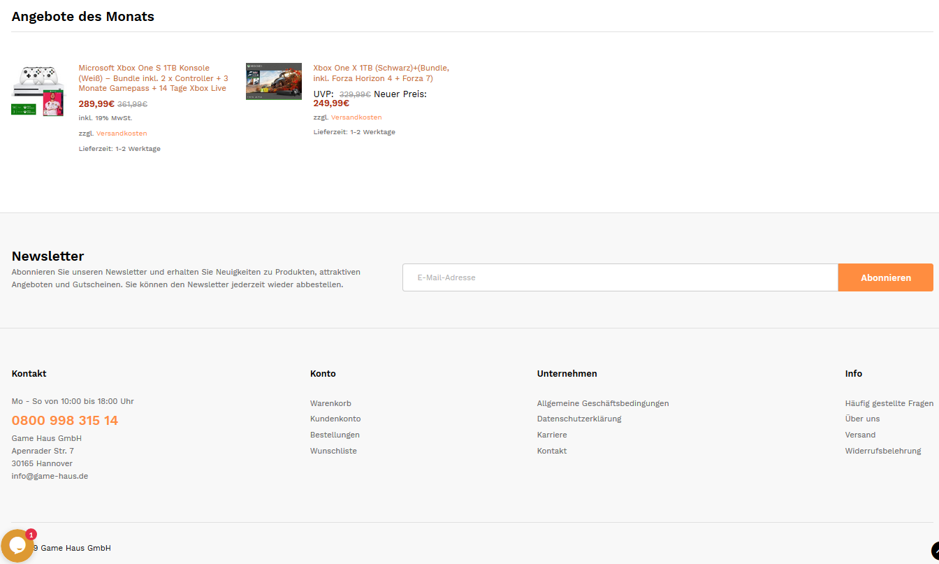This screenshot has width=939, height=564.
Task: Click Versandkosten under Xbox One X offer
Action: (x=356, y=117)
